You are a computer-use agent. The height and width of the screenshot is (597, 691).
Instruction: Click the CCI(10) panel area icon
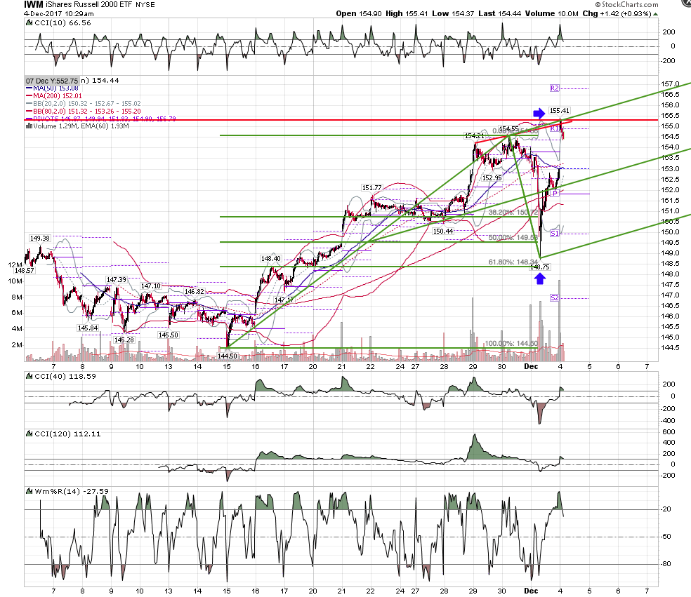tap(29, 23)
